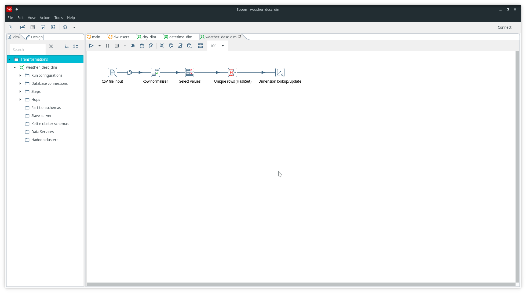Select the Select values step
The height and width of the screenshot is (293, 526).
[x=190, y=72]
